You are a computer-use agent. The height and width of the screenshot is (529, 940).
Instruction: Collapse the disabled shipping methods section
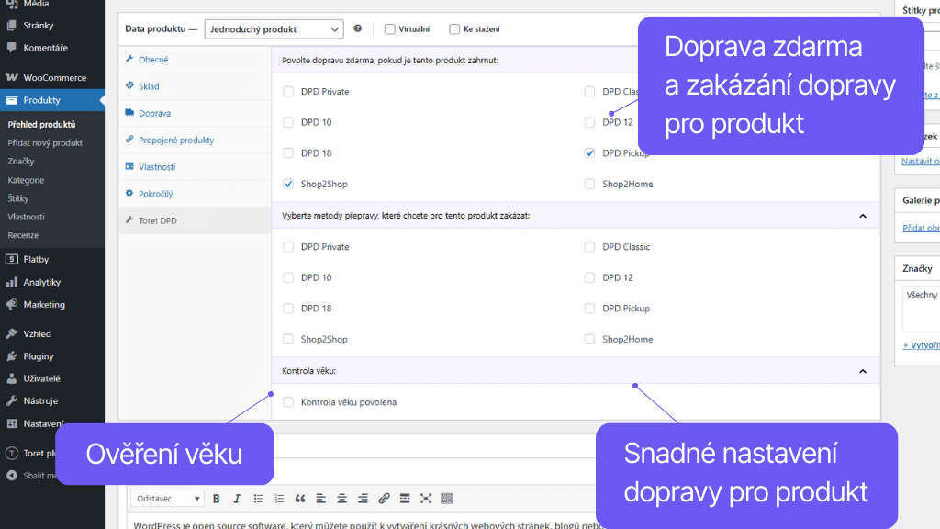click(x=863, y=216)
